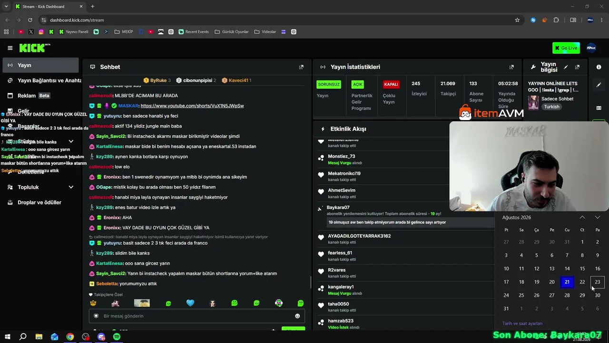Select August 23 in the calendar
This screenshot has width=609, height=343.
pos(598,282)
